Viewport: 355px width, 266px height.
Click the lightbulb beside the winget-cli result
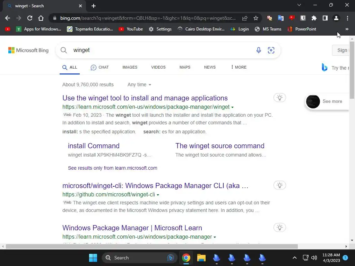280,185
